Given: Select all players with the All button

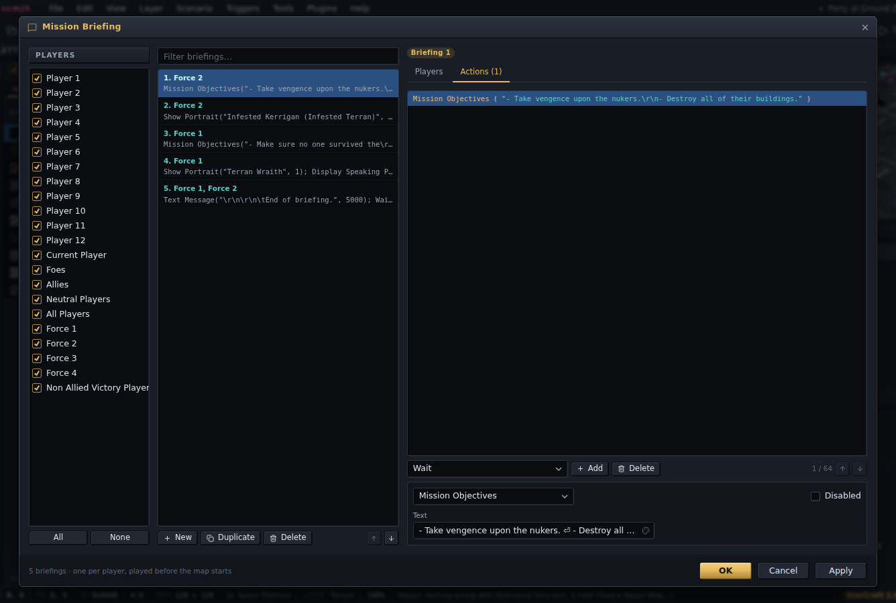Looking at the screenshot, I should pos(58,538).
